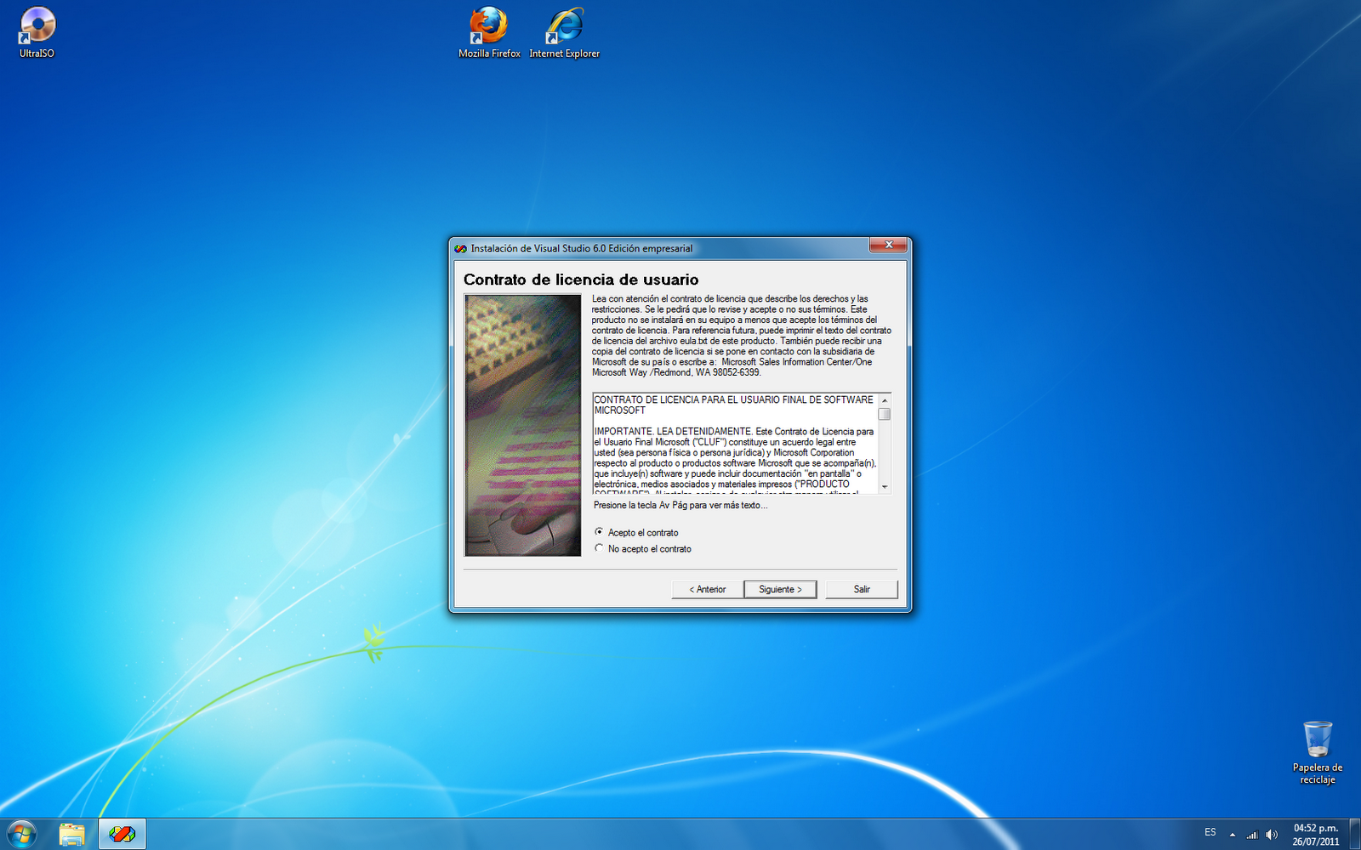Choose No acepto el contrato
1361x850 pixels.
point(600,548)
